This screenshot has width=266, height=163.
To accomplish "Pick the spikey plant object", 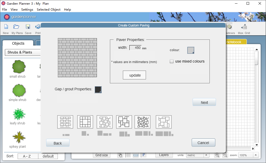I will 19,137.
